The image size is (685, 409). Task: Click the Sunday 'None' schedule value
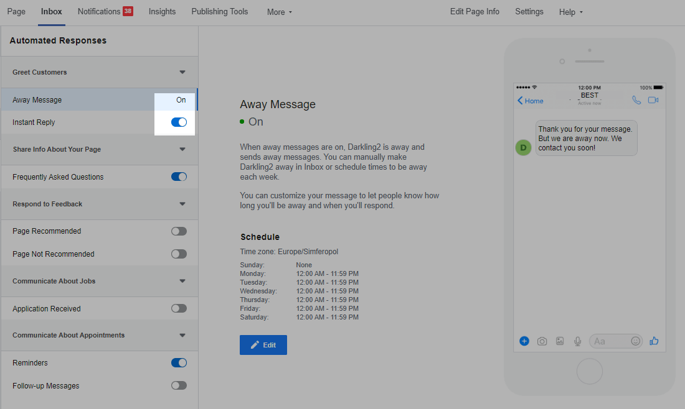(x=304, y=265)
